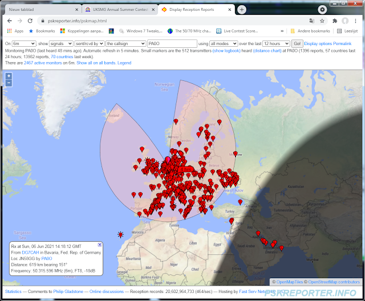Image resolution: width=365 pixels, height=301 pixels.
Task: Click the pink PA0O home marker
Action: (168, 160)
